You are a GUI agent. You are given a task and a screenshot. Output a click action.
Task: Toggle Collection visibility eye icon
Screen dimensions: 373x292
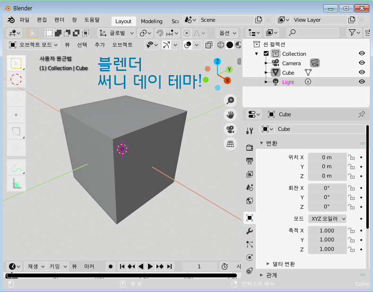(x=362, y=53)
